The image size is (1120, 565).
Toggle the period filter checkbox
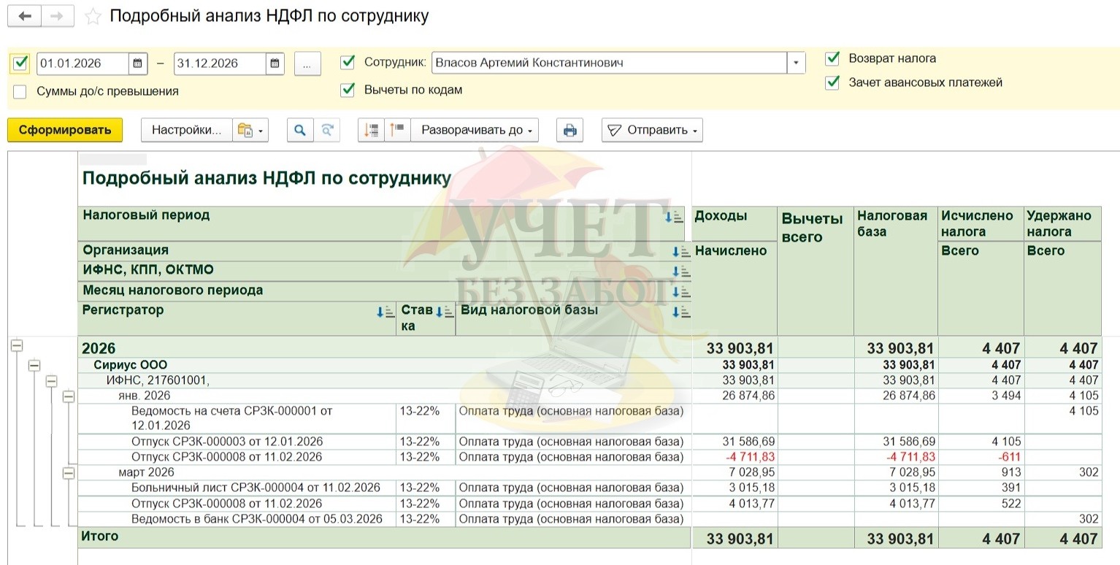[20, 64]
